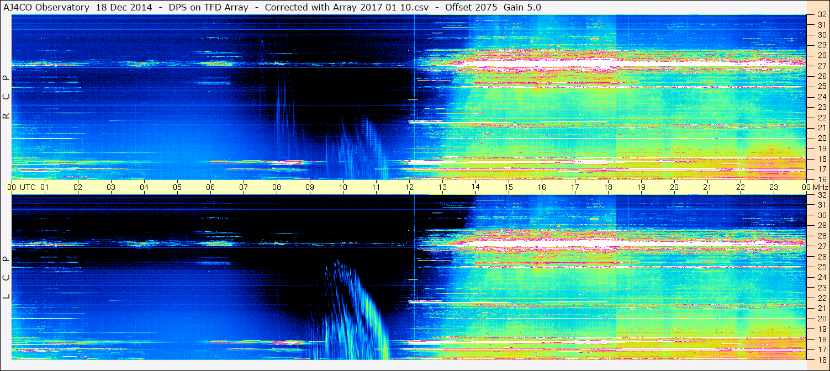
Task: Click the 07 hour mark on UTC axis
Action: 244,187
